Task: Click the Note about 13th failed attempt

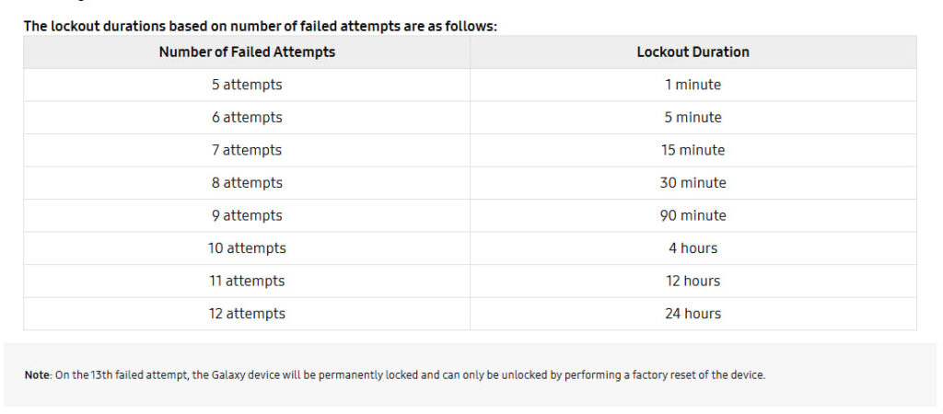Action: click(394, 375)
